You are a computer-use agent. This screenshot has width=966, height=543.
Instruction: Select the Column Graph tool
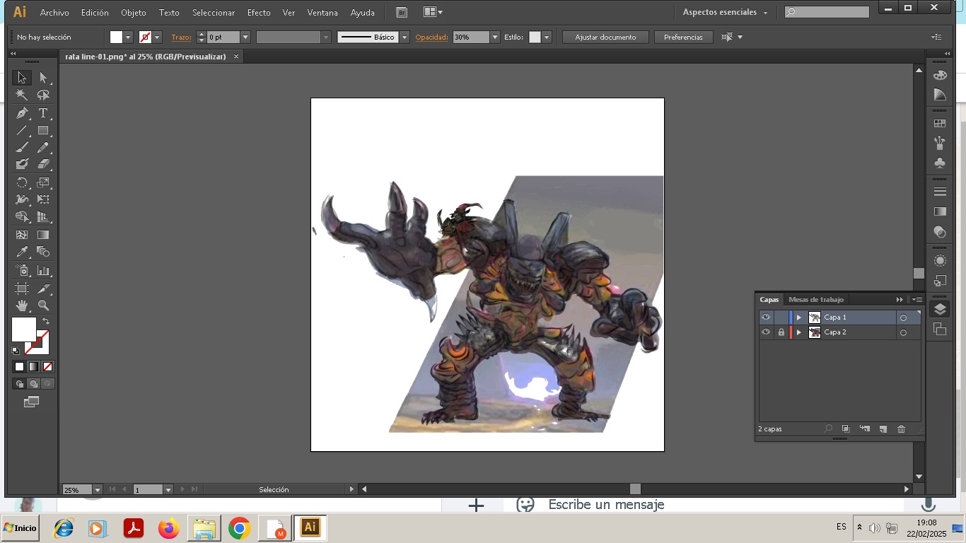(x=43, y=270)
